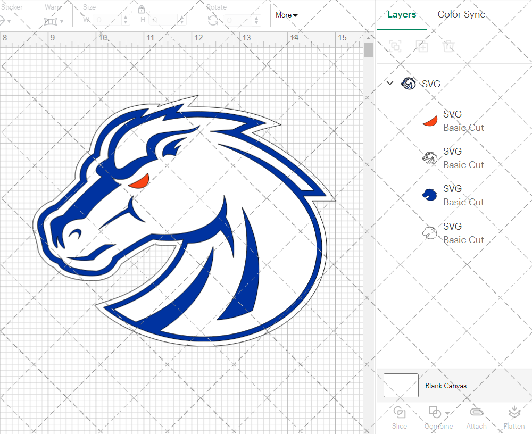Select the orange Basic Cut layer thumbnail

[x=429, y=120]
